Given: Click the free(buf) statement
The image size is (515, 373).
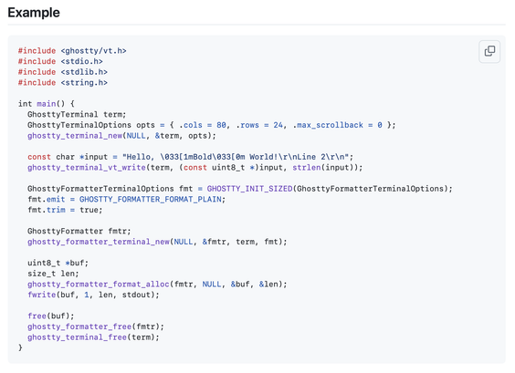Looking at the screenshot, I should (x=51, y=316).
